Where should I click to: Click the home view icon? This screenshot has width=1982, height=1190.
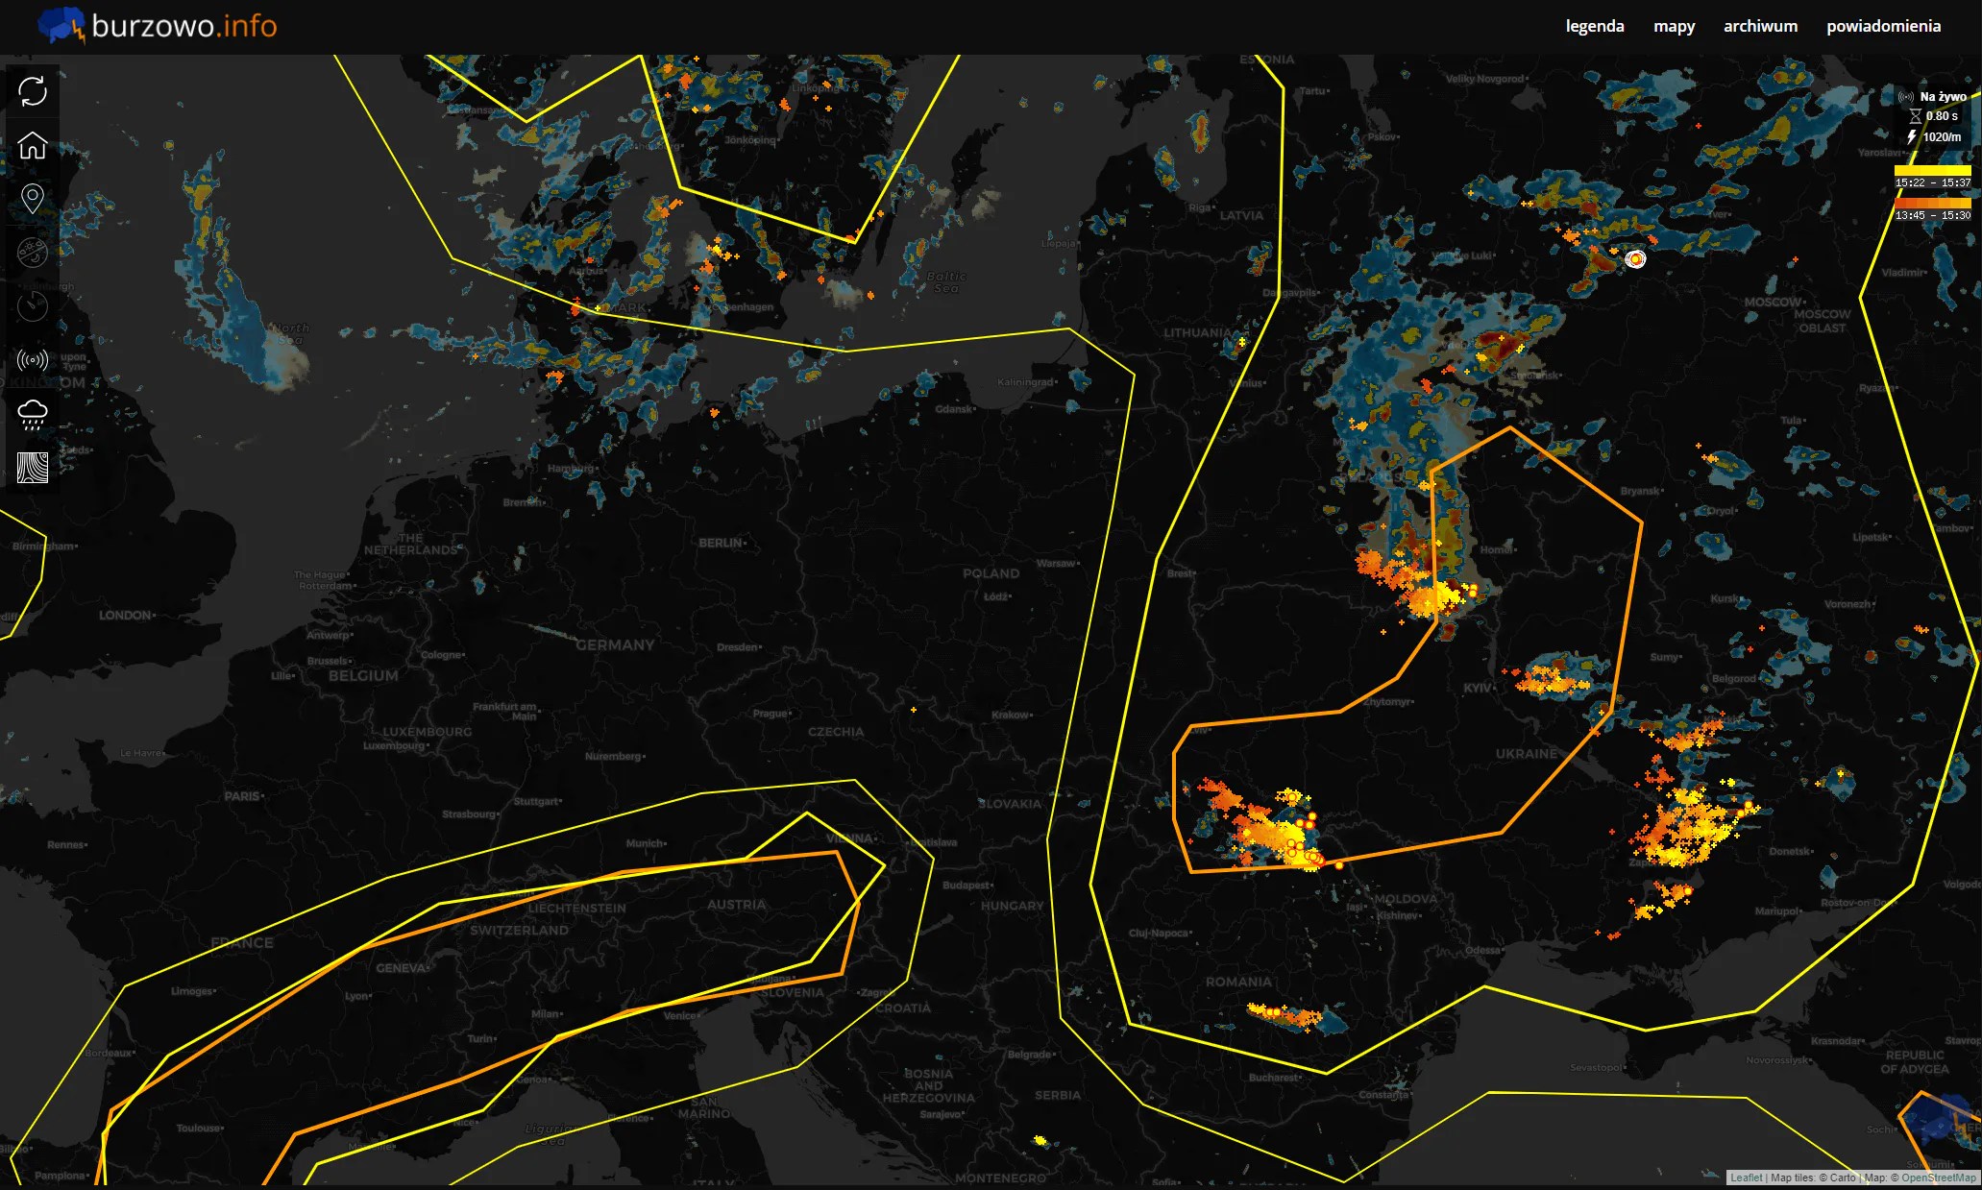pyautogui.click(x=33, y=145)
